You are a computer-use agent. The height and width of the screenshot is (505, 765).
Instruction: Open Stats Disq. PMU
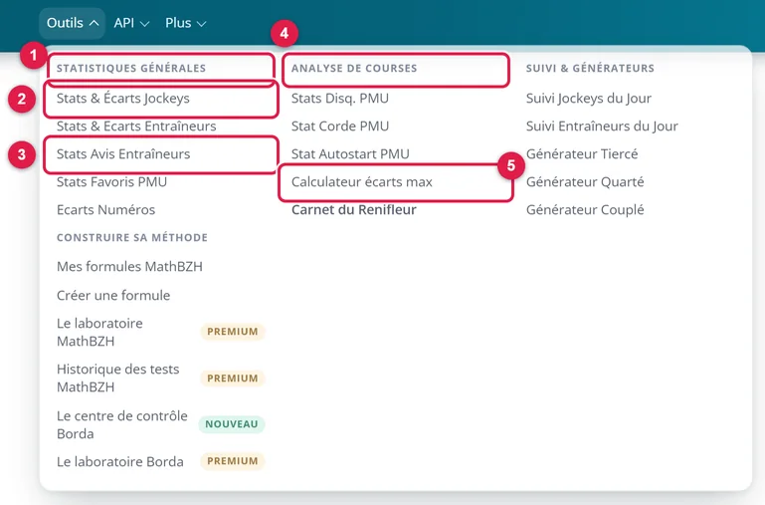(x=340, y=99)
